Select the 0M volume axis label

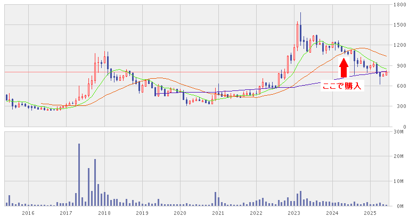coord(401,206)
